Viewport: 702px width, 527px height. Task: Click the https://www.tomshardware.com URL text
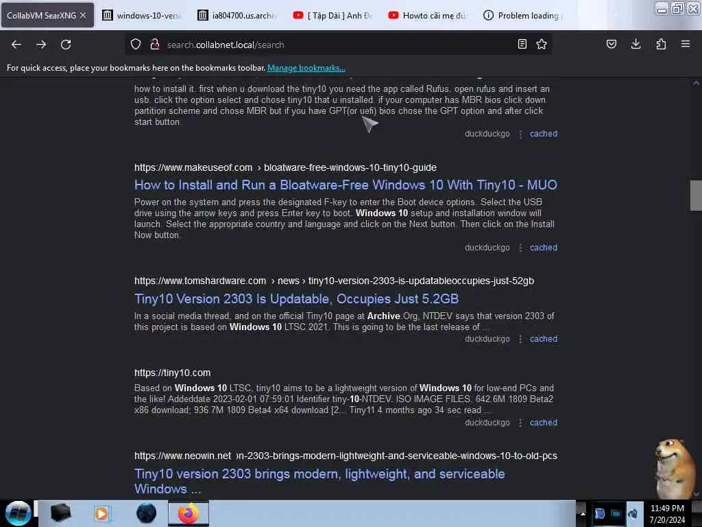pos(200,281)
